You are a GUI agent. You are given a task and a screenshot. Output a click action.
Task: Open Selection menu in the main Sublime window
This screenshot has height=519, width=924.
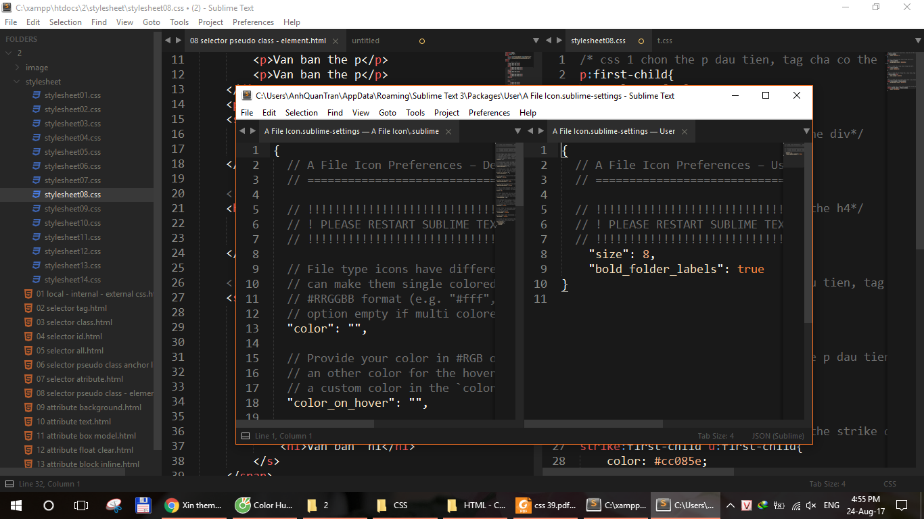pos(65,22)
